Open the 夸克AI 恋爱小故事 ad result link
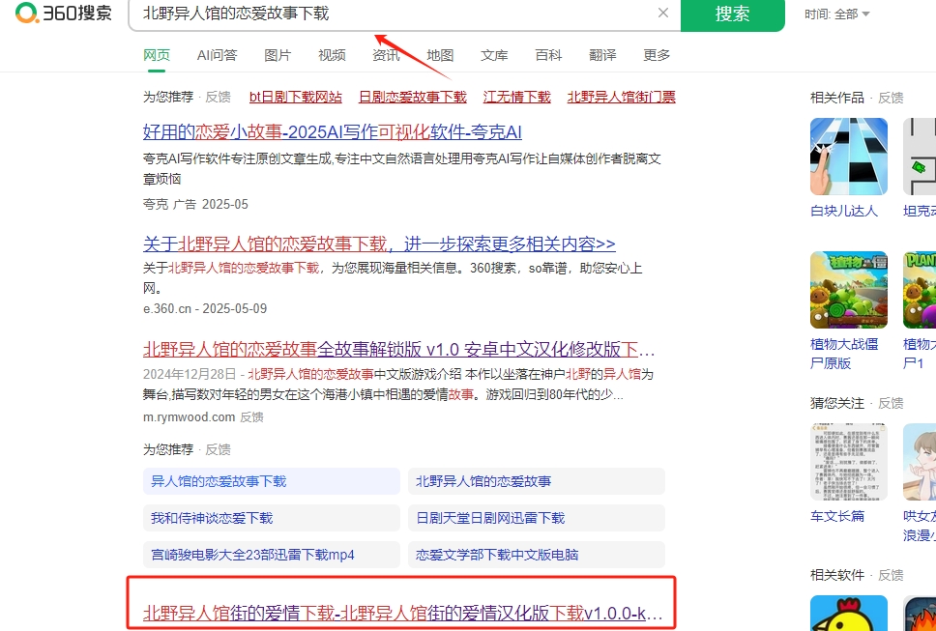This screenshot has width=936, height=631. tap(332, 131)
